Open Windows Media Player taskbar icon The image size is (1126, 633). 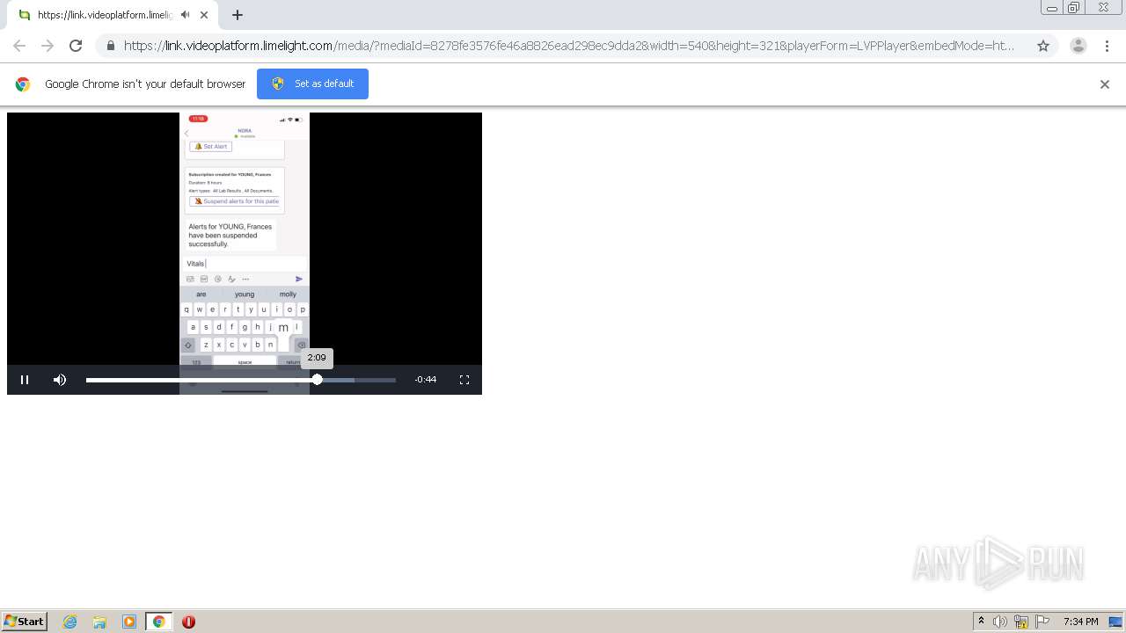point(129,622)
